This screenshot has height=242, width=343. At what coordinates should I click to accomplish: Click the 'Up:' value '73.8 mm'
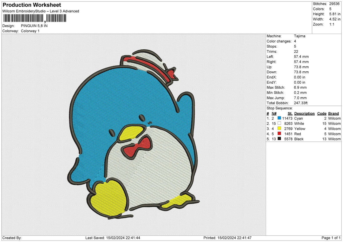301,67
